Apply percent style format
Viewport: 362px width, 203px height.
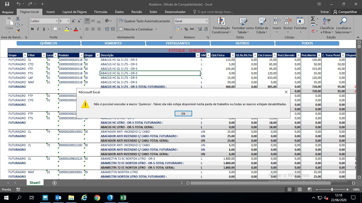pos(186,29)
